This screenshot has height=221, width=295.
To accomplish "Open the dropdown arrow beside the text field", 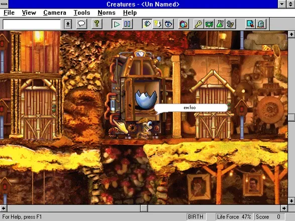I will point(68,24).
